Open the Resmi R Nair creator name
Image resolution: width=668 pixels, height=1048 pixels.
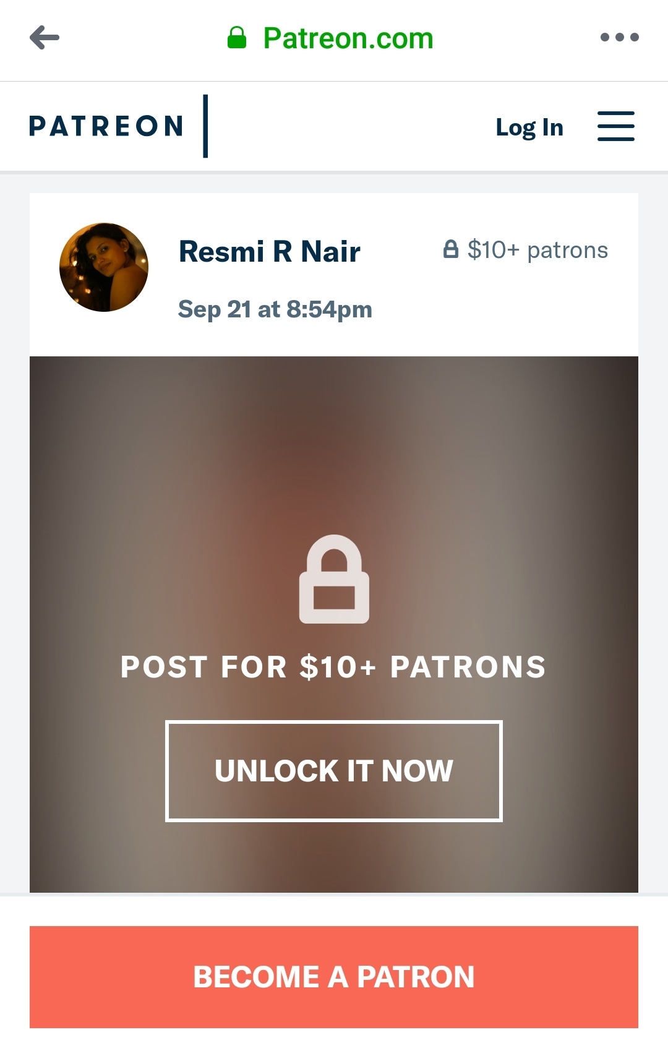(x=269, y=252)
